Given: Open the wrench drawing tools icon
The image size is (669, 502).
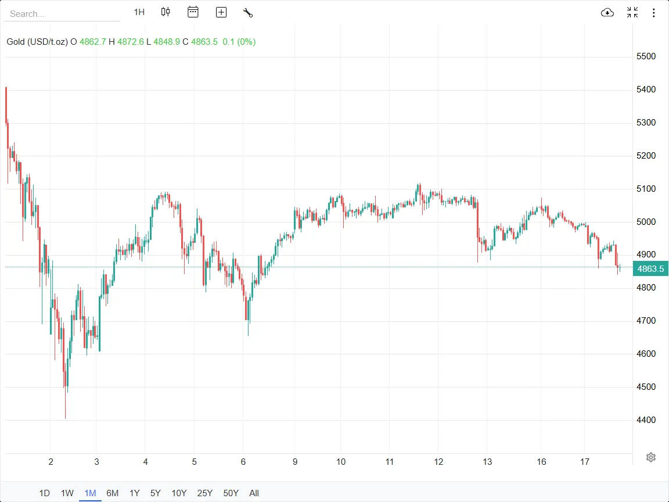Looking at the screenshot, I should click(x=248, y=13).
